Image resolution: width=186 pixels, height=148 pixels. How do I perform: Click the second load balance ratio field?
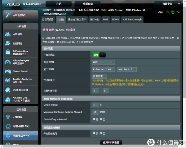coord(106,91)
